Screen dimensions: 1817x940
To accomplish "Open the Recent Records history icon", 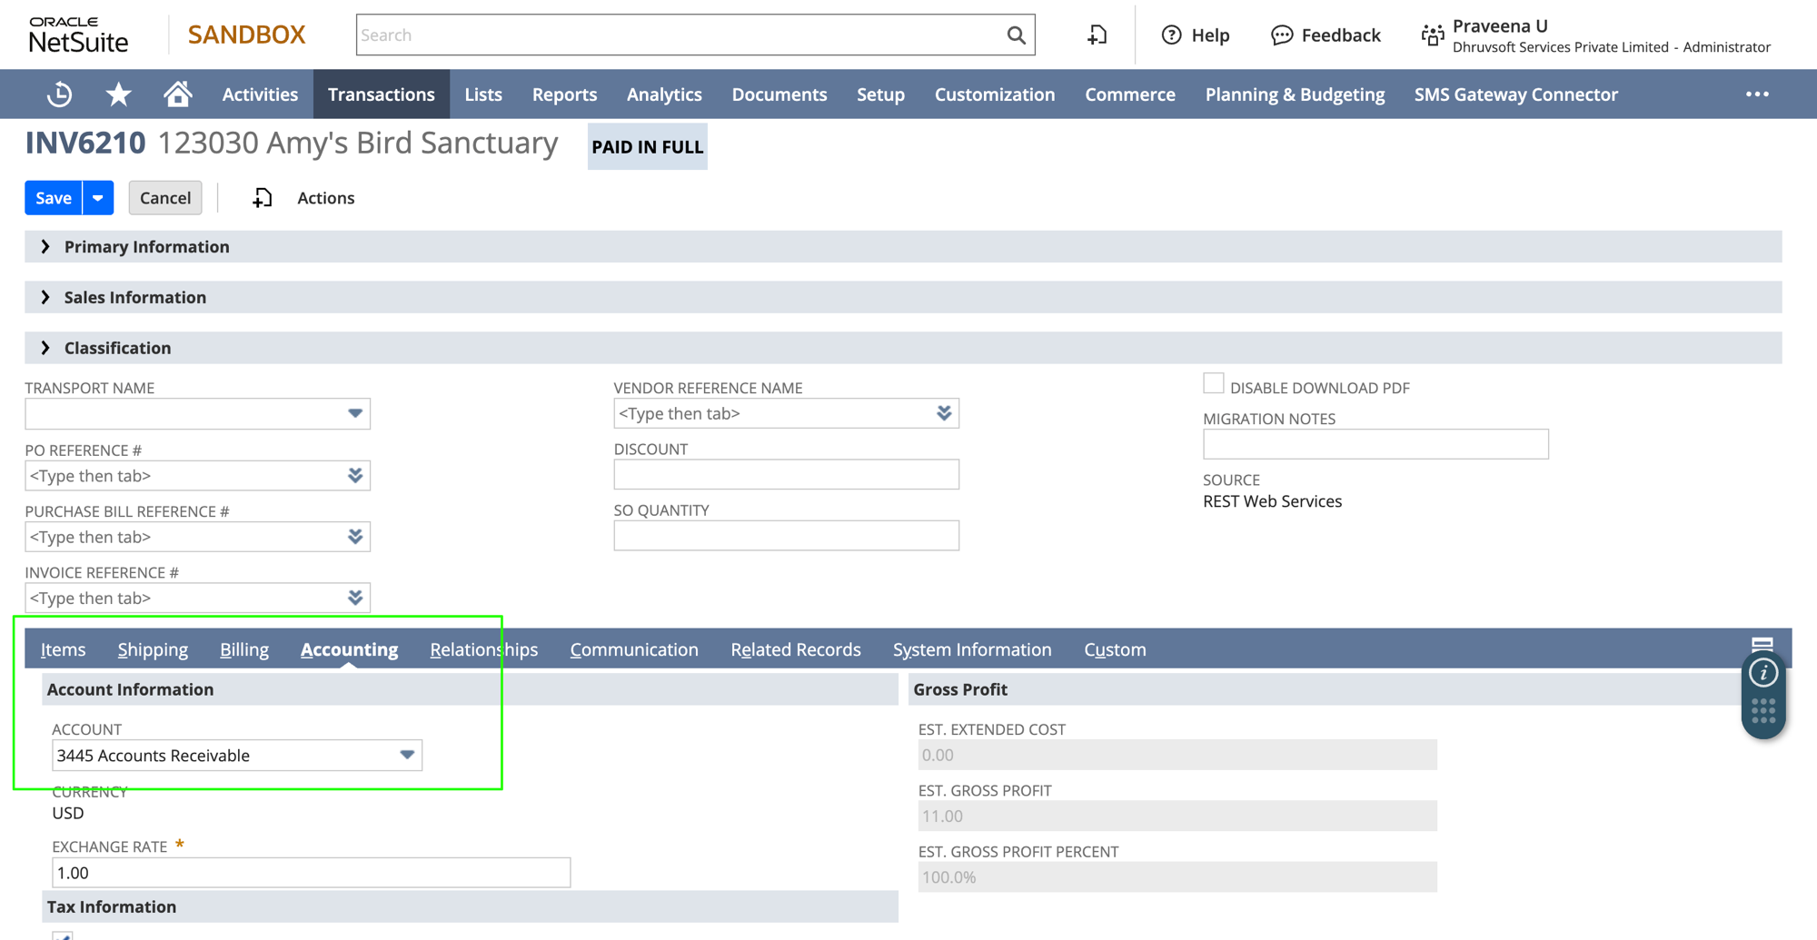I will pyautogui.click(x=60, y=94).
